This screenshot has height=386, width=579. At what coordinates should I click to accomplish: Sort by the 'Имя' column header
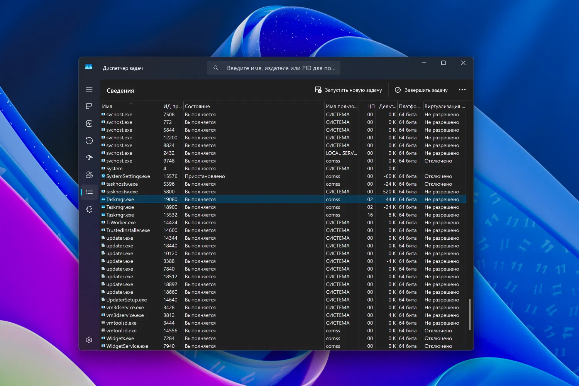(x=107, y=106)
